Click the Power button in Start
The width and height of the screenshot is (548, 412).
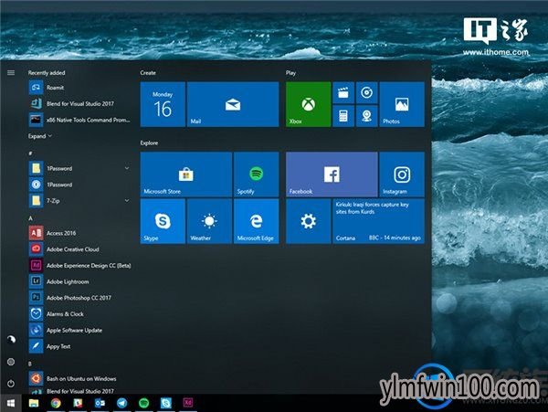[11, 384]
